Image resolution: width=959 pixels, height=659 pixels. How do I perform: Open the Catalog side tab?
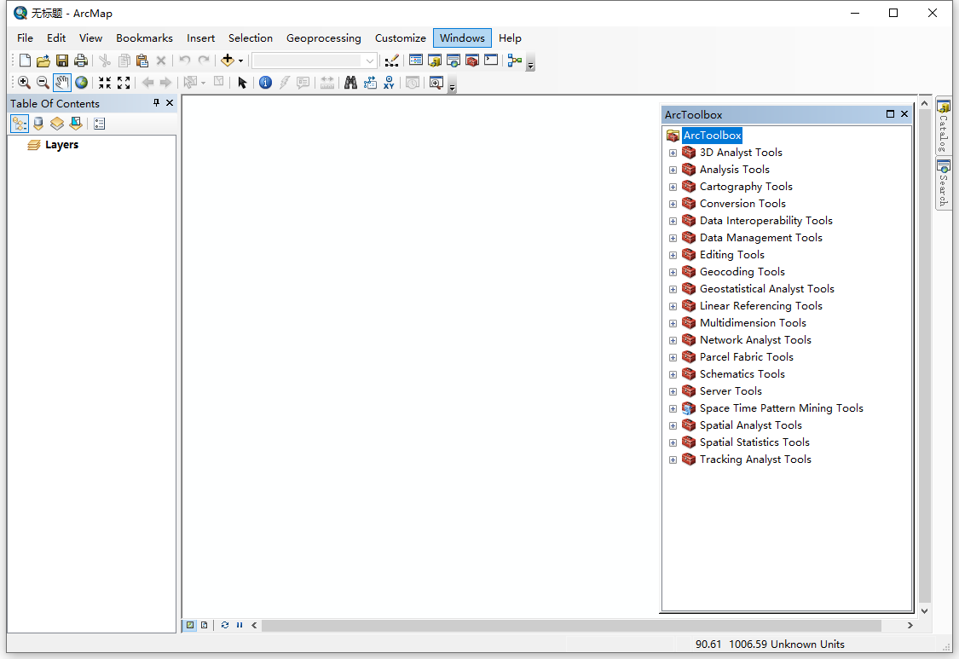[944, 126]
